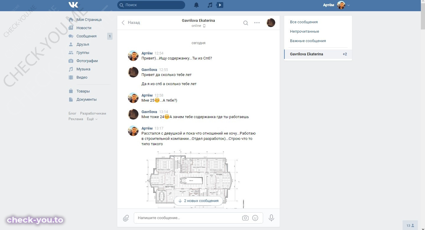Click Gavrilova's avatar on the 12:55 message
Screen dimensions: 425x230
click(133, 72)
